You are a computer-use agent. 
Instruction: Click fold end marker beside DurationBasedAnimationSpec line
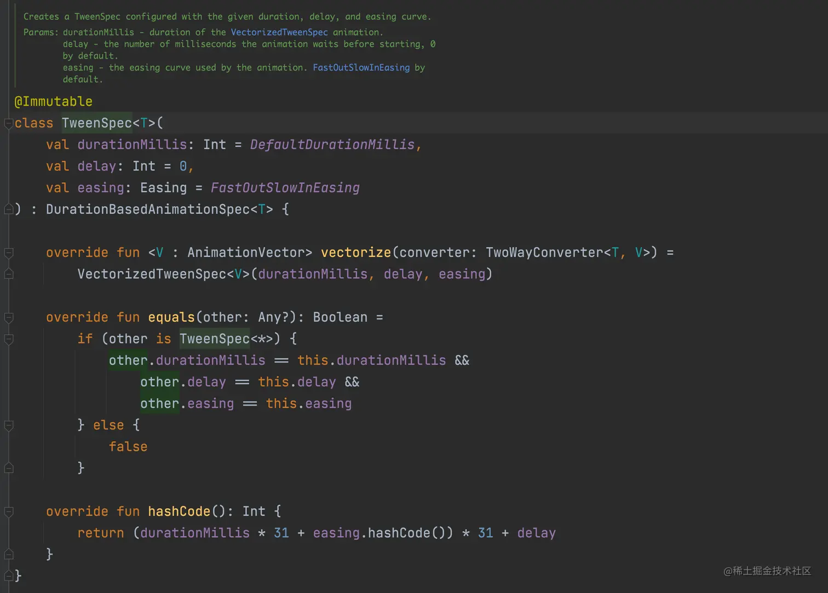pyautogui.click(x=9, y=210)
